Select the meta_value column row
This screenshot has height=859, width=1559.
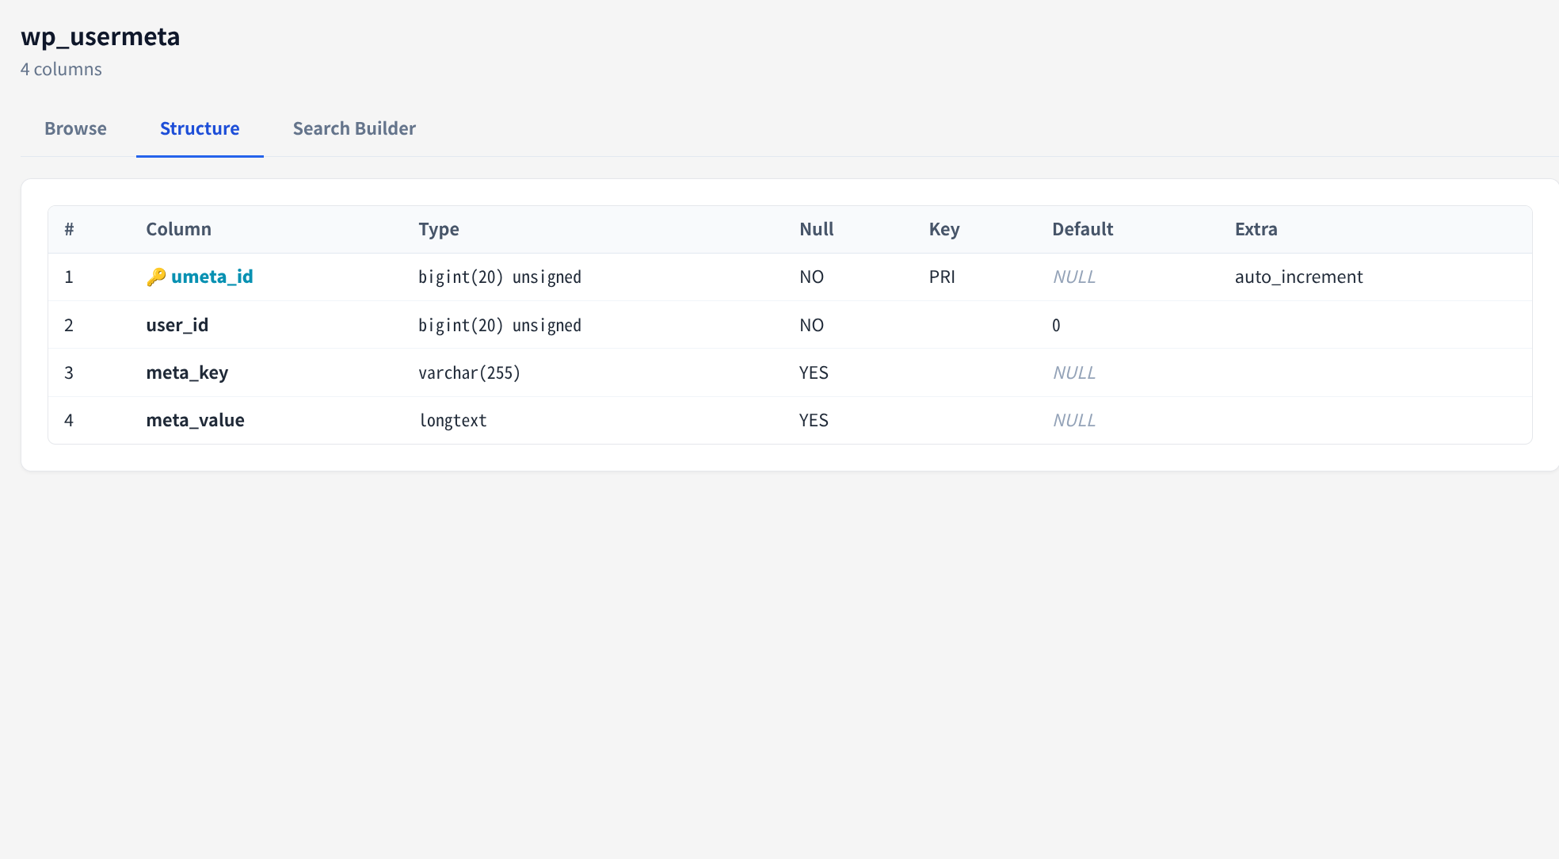coord(195,420)
